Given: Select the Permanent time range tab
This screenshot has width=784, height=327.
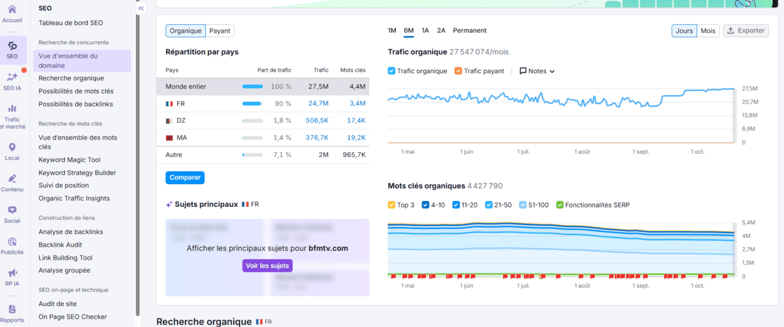Looking at the screenshot, I should pos(470,31).
